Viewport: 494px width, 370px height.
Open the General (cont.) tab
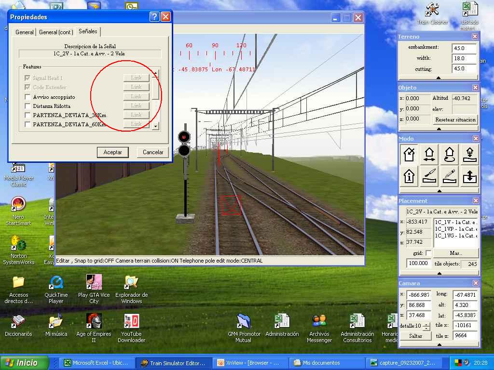pyautogui.click(x=56, y=32)
